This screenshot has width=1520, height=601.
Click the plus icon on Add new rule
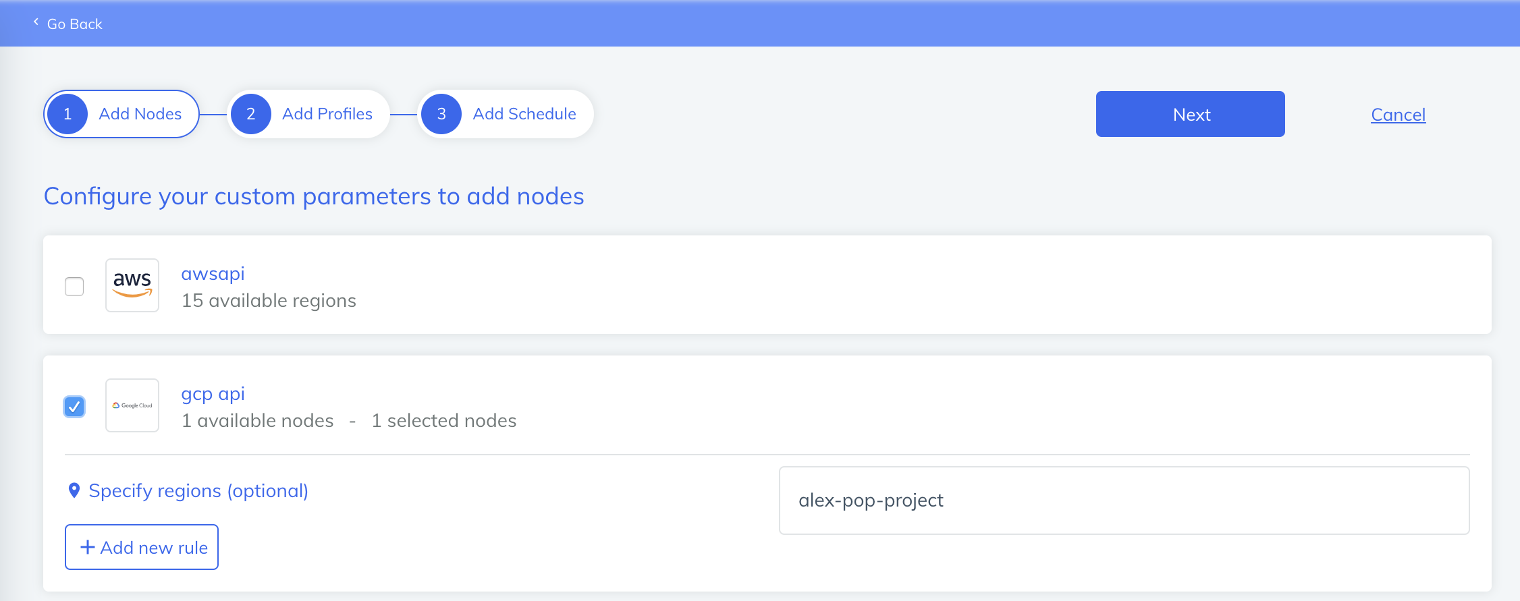(x=86, y=547)
